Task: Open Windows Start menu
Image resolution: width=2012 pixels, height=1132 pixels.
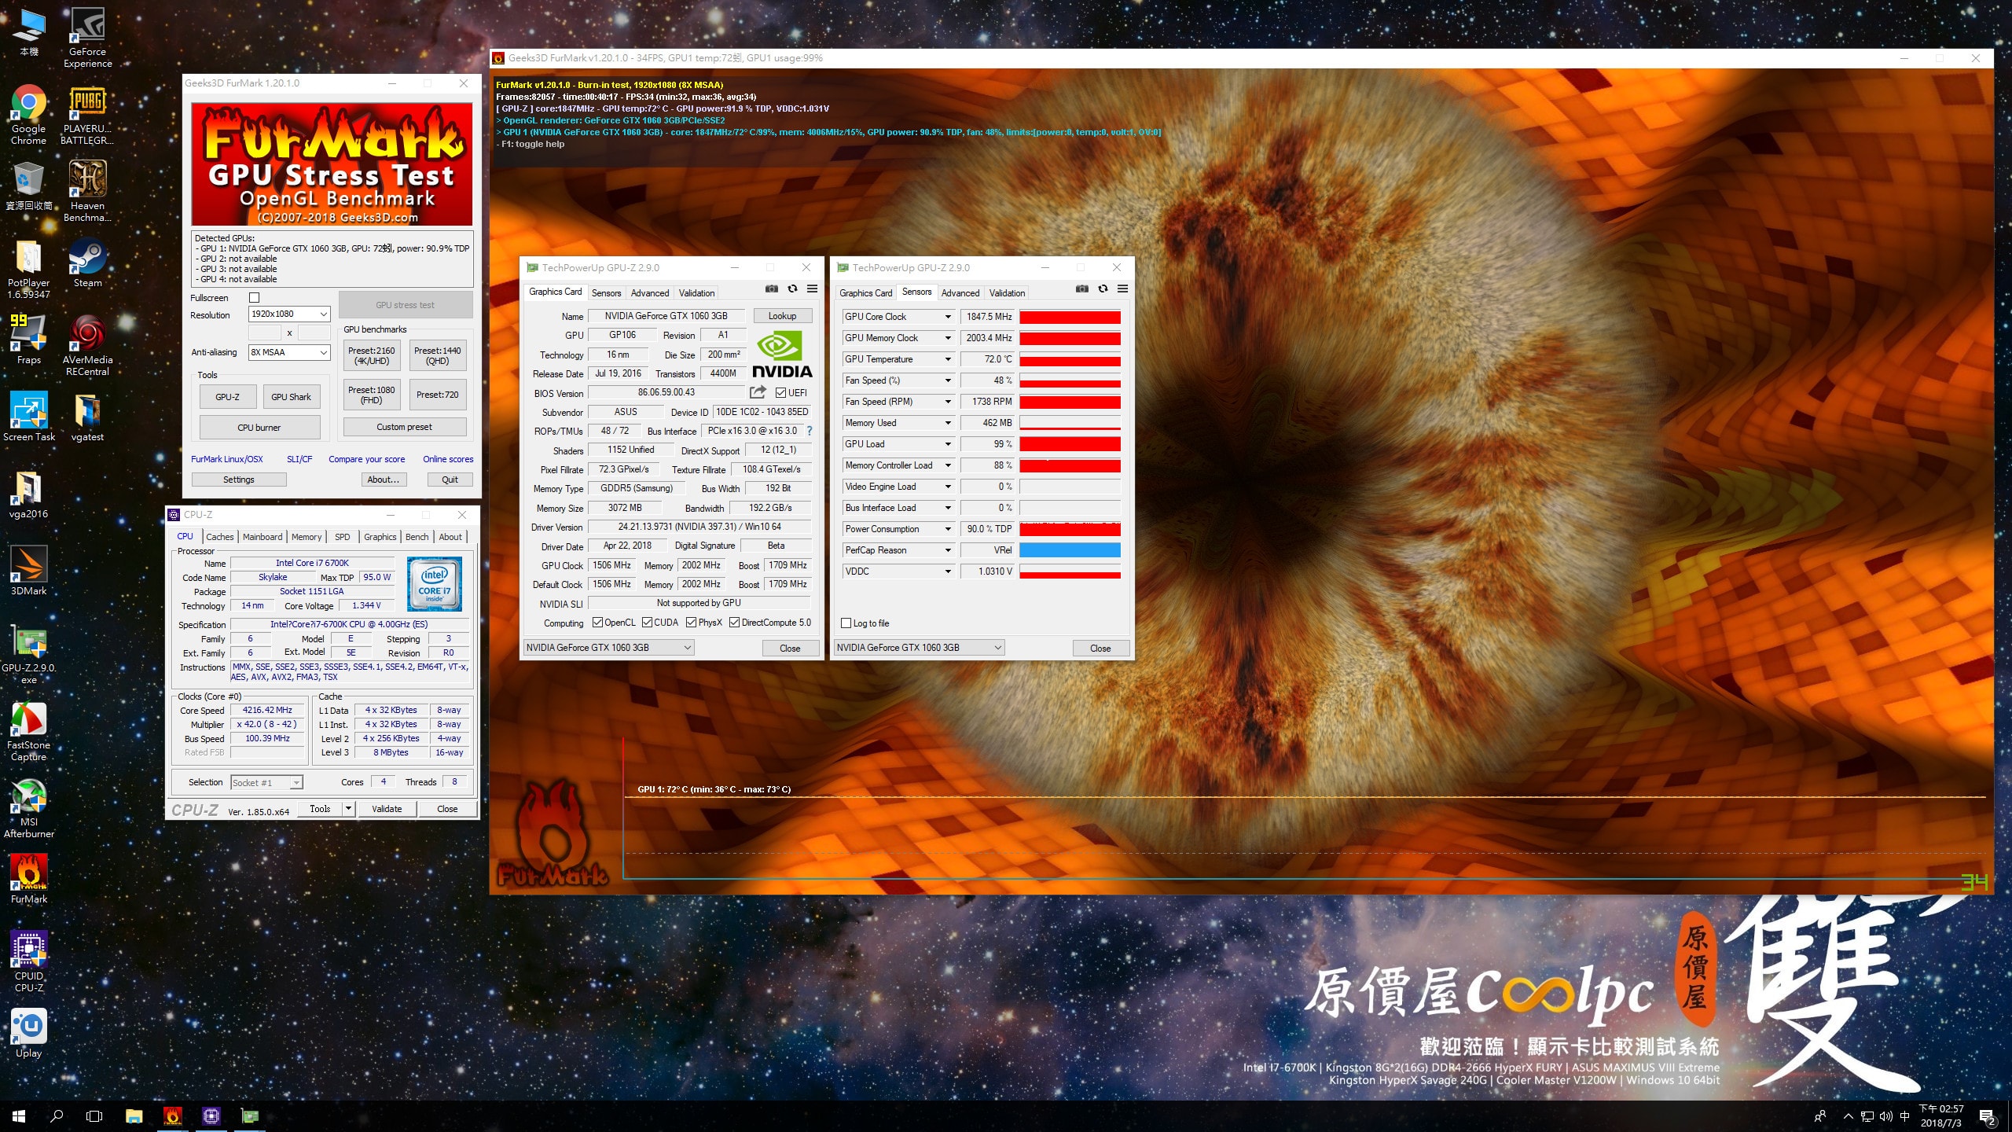Action: pos(19,1115)
